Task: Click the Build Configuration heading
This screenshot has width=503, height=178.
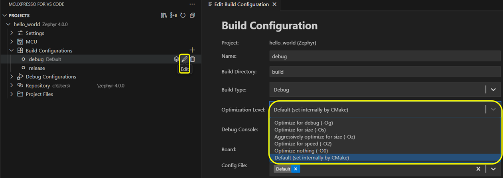Action: point(270,26)
